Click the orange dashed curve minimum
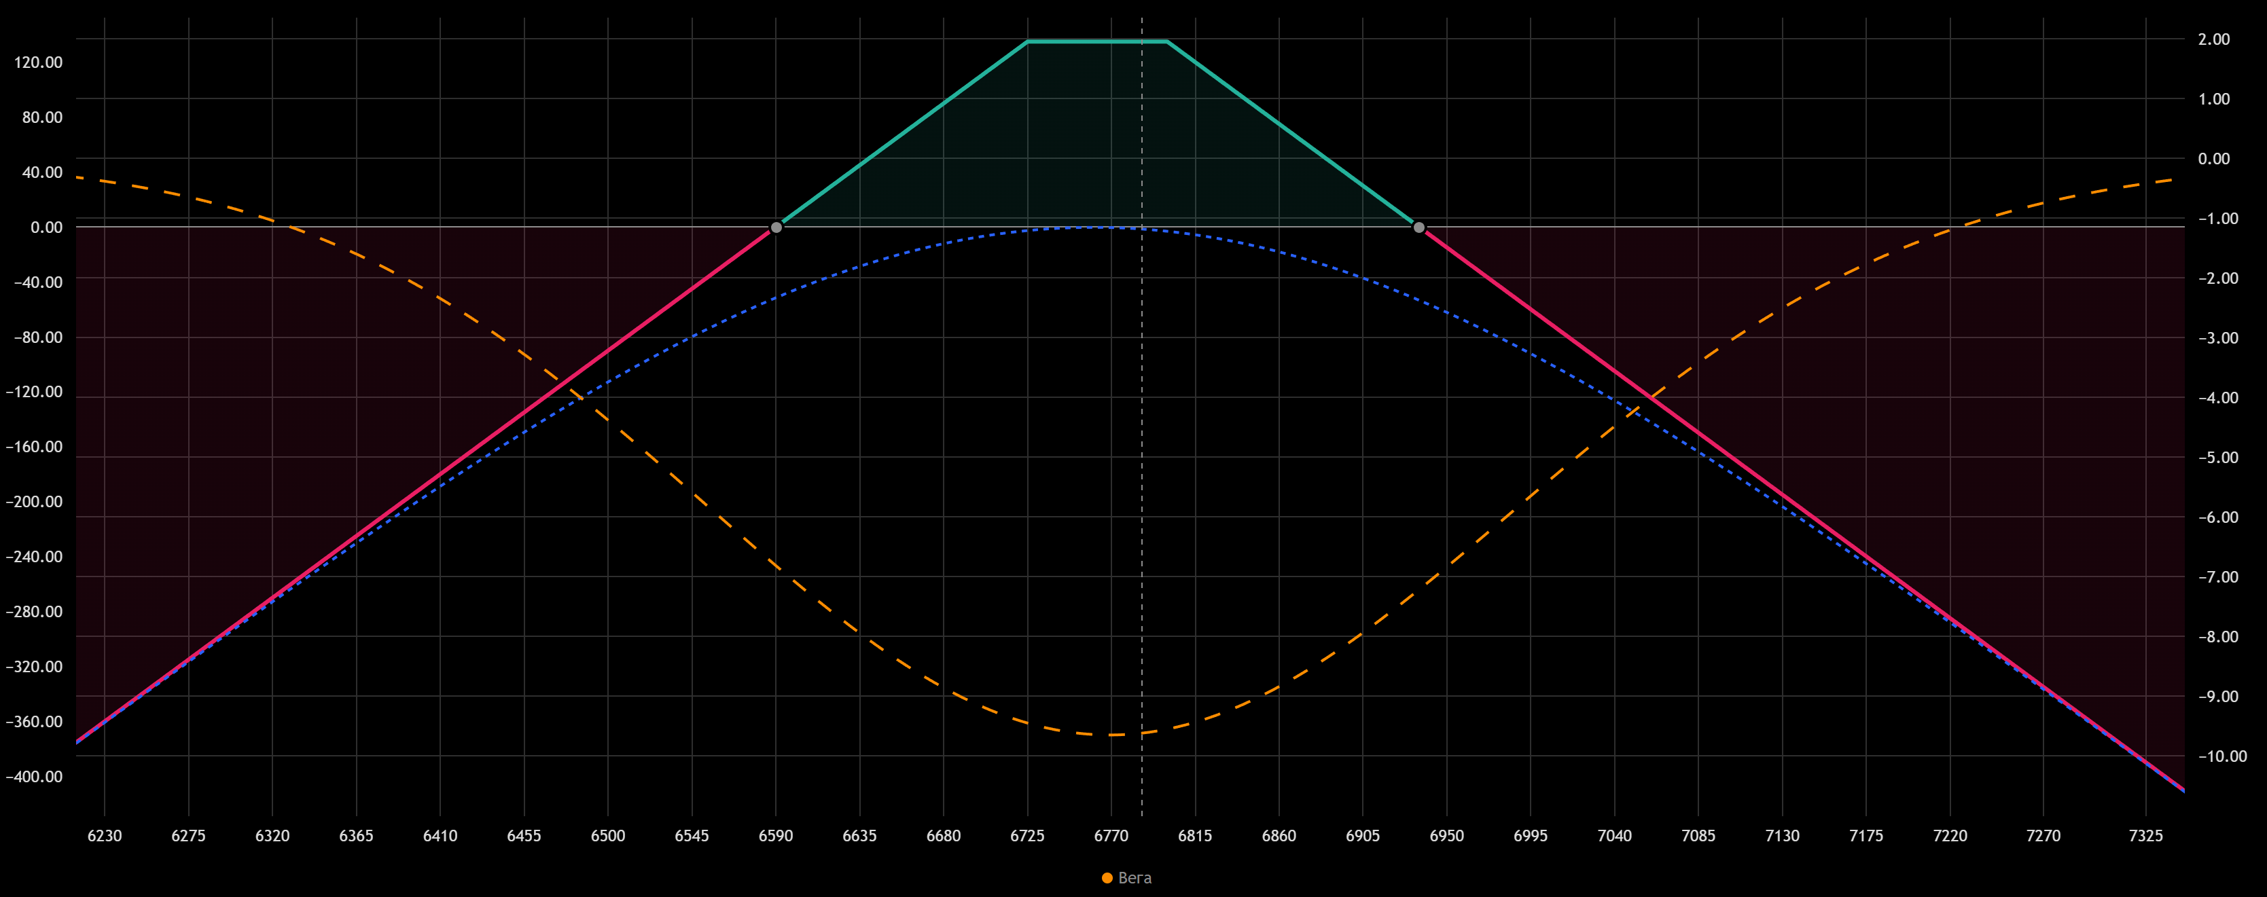This screenshot has height=897, width=2267. click(x=1113, y=734)
